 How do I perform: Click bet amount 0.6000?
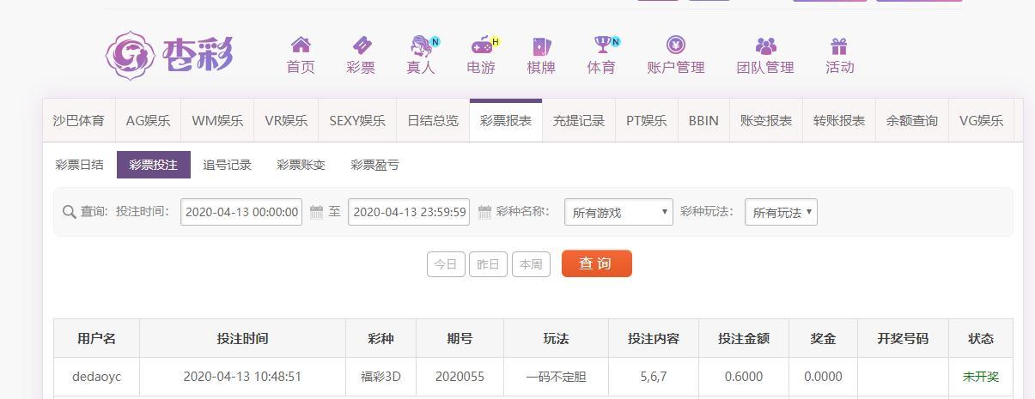tap(744, 377)
